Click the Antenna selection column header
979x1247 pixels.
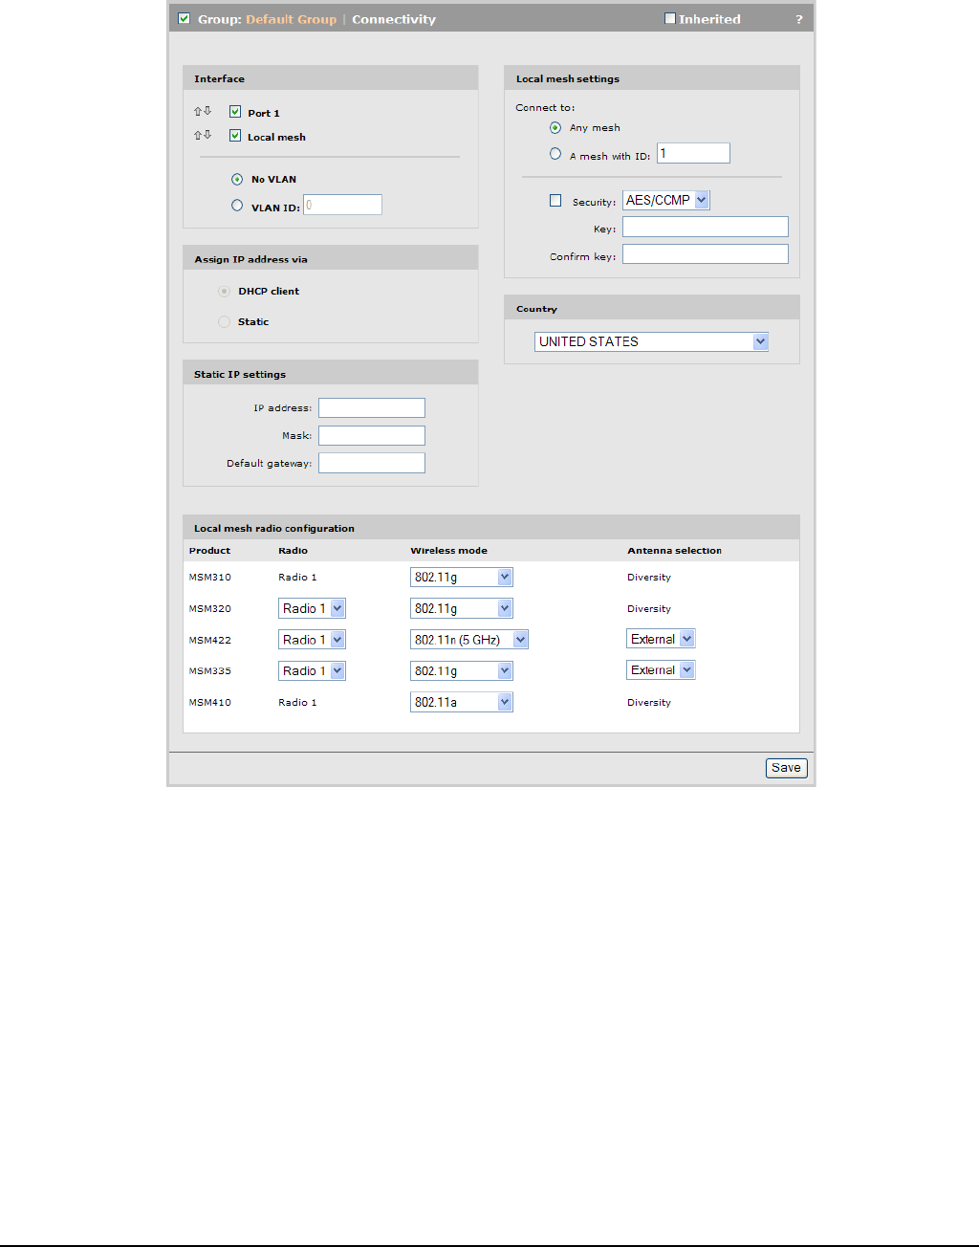675,551
